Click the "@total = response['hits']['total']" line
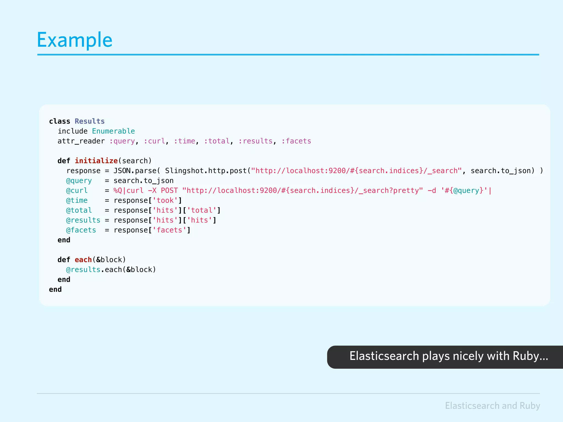The height and width of the screenshot is (422, 563). (143, 210)
